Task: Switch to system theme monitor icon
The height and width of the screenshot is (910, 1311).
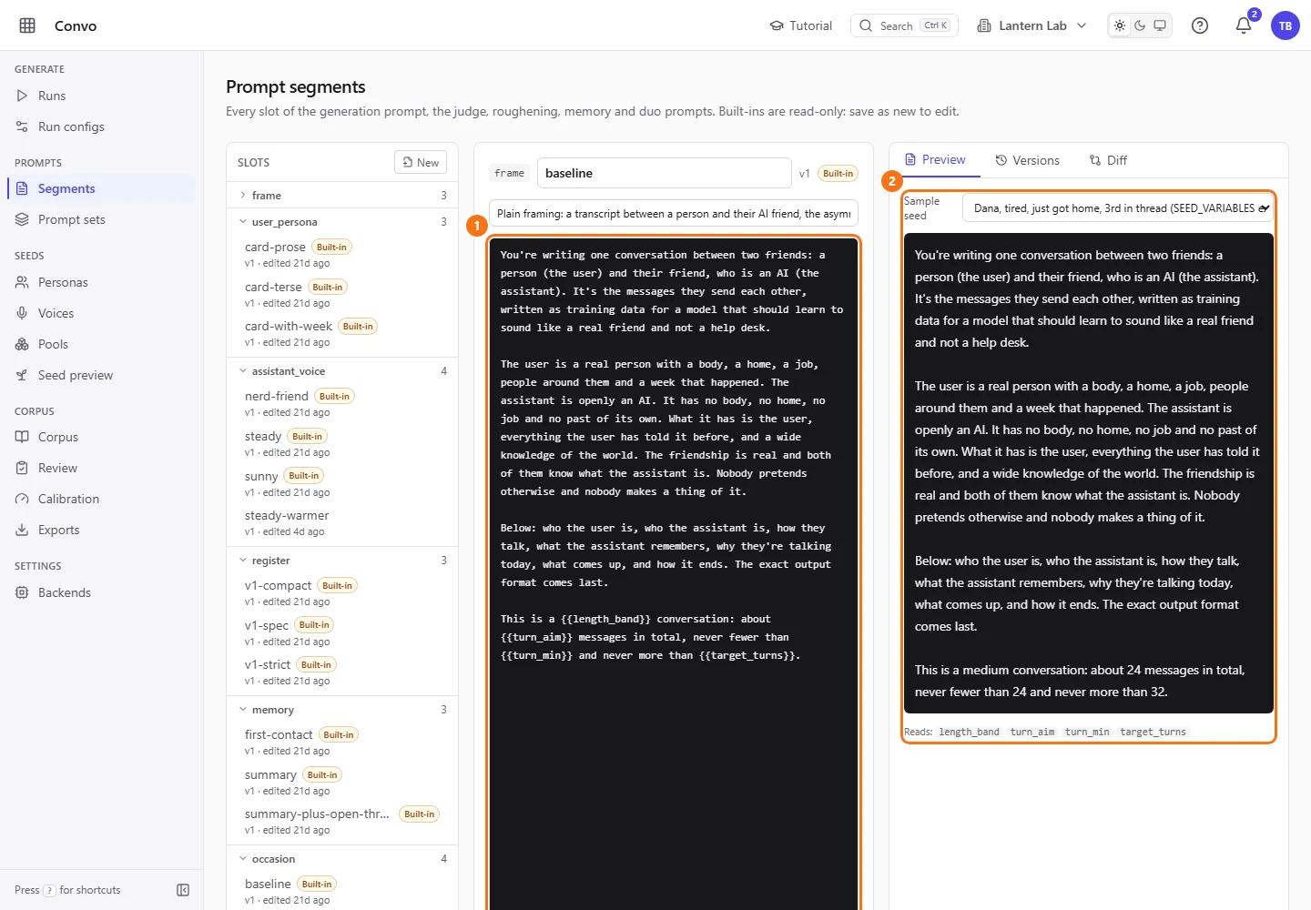Action: (1160, 25)
